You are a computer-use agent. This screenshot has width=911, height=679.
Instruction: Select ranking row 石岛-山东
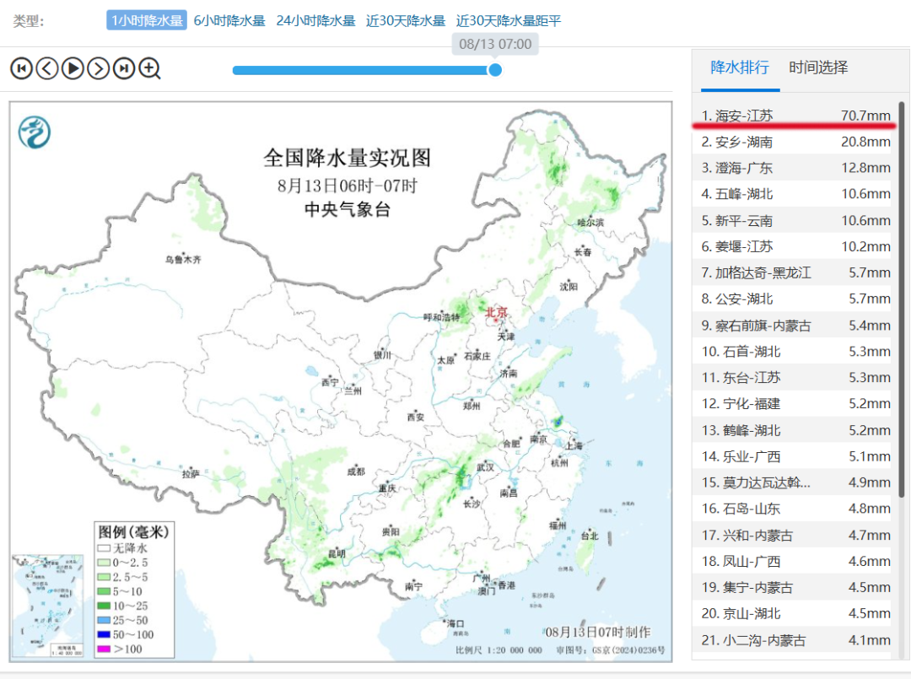point(792,509)
